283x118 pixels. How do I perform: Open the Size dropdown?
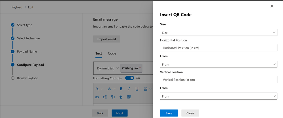tap(219, 32)
